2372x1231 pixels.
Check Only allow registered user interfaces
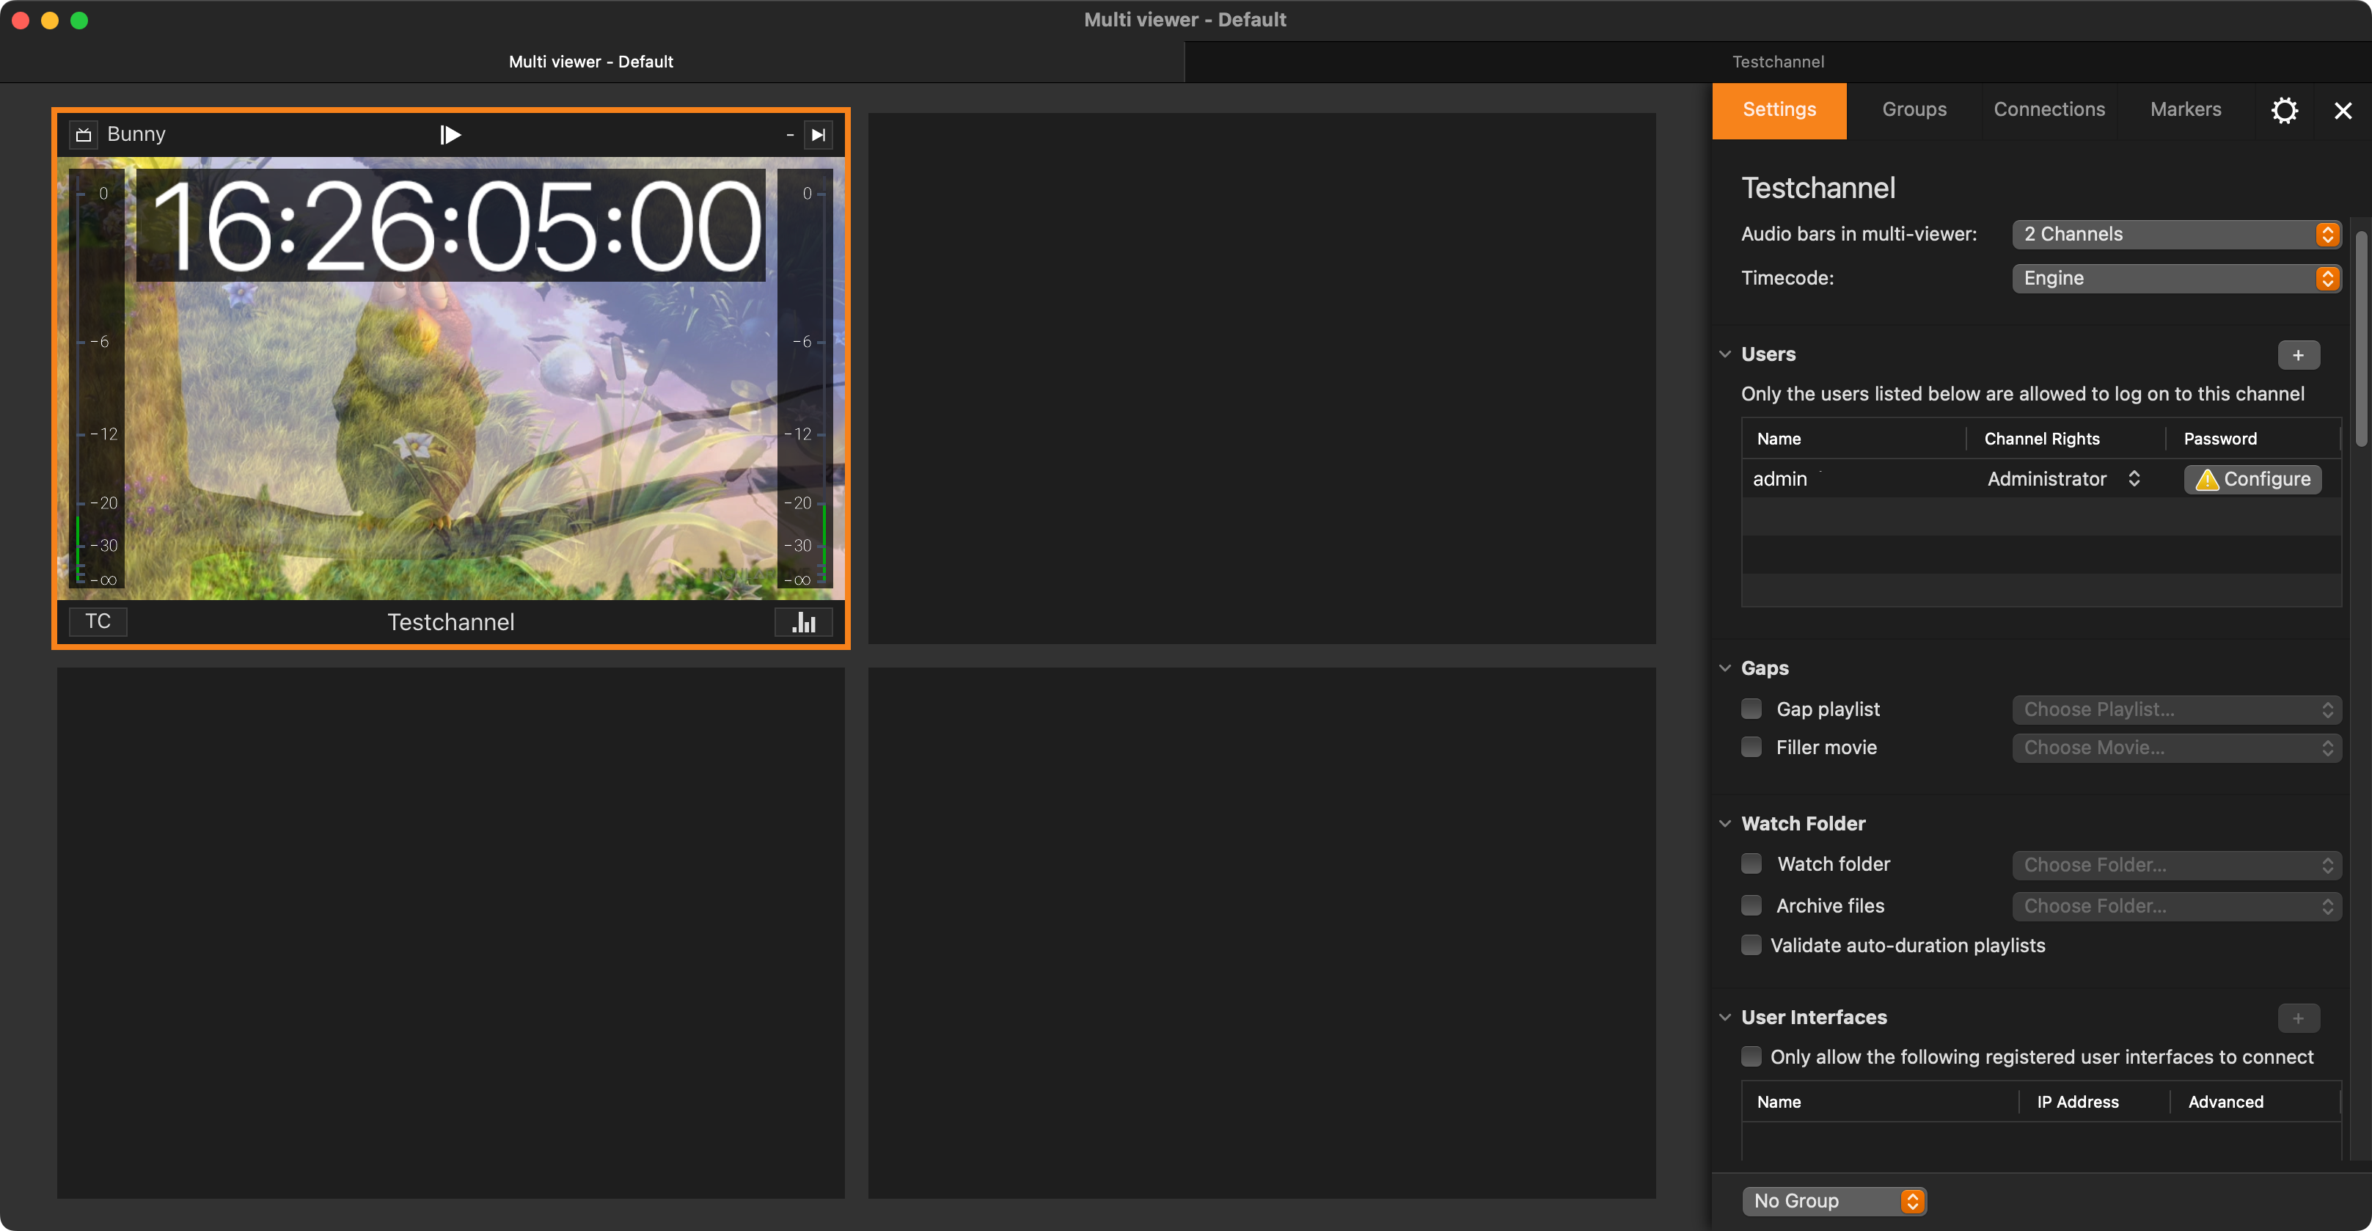[1751, 1057]
